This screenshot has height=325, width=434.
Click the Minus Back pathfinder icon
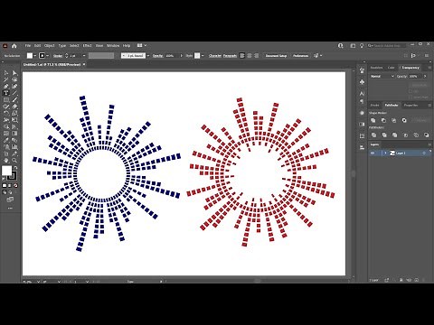426,135
